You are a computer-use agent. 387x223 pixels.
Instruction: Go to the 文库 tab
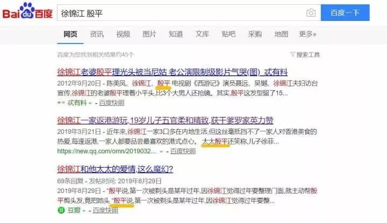(x=202, y=34)
